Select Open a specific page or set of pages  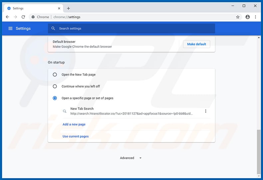coord(55,98)
